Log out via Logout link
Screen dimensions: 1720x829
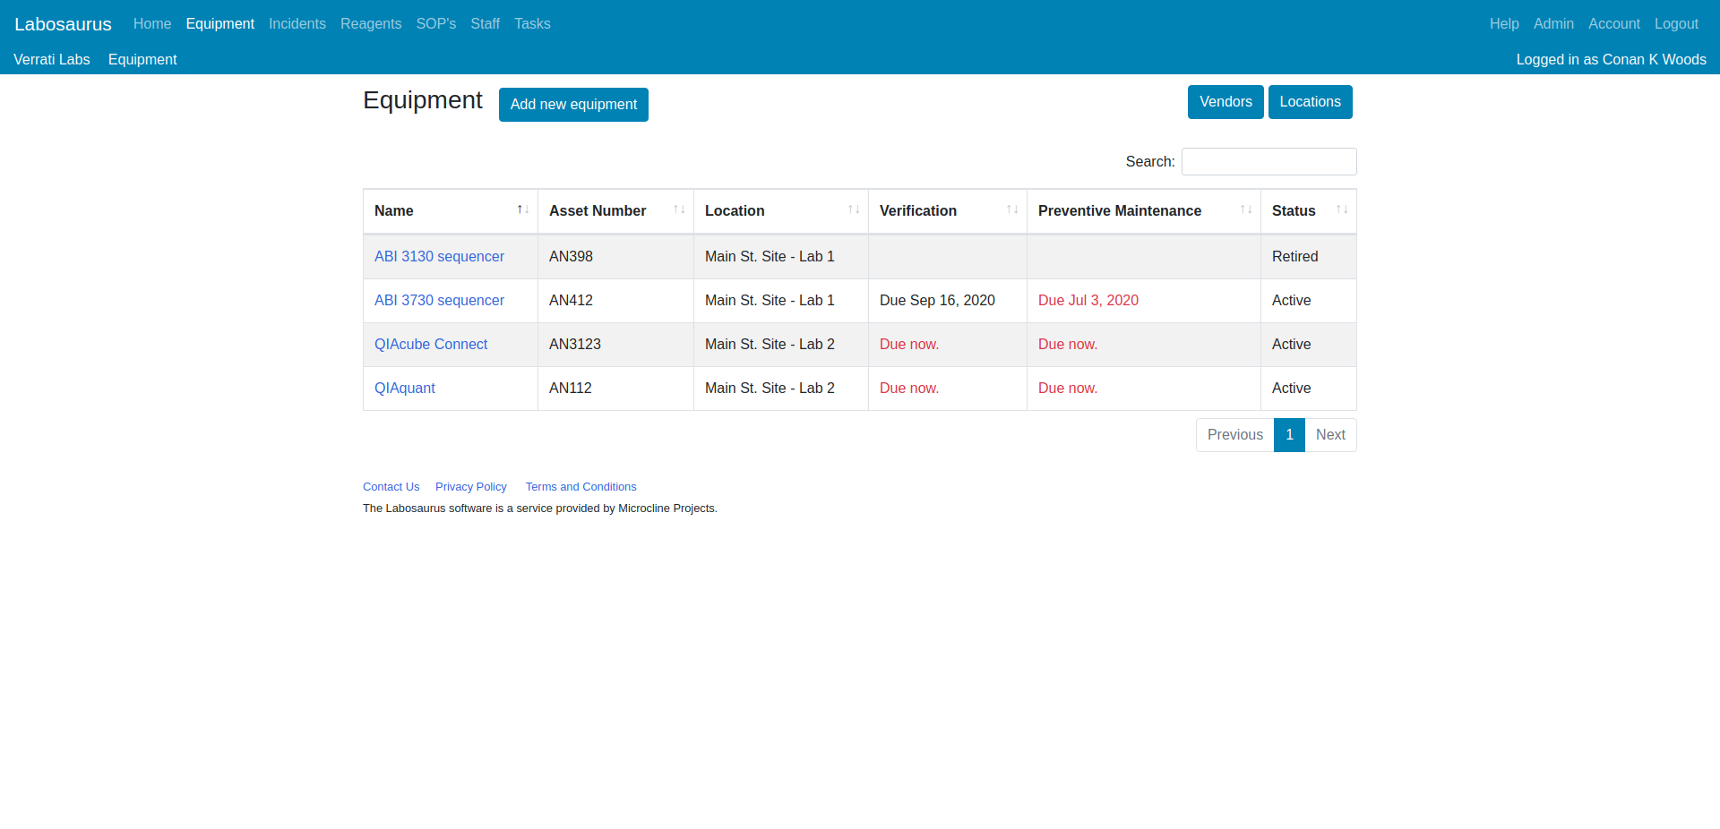pos(1676,24)
